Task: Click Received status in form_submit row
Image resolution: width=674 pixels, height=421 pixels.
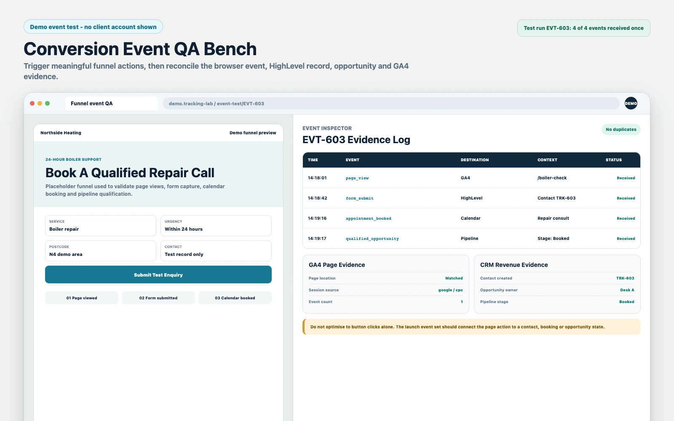Action: [x=626, y=198]
